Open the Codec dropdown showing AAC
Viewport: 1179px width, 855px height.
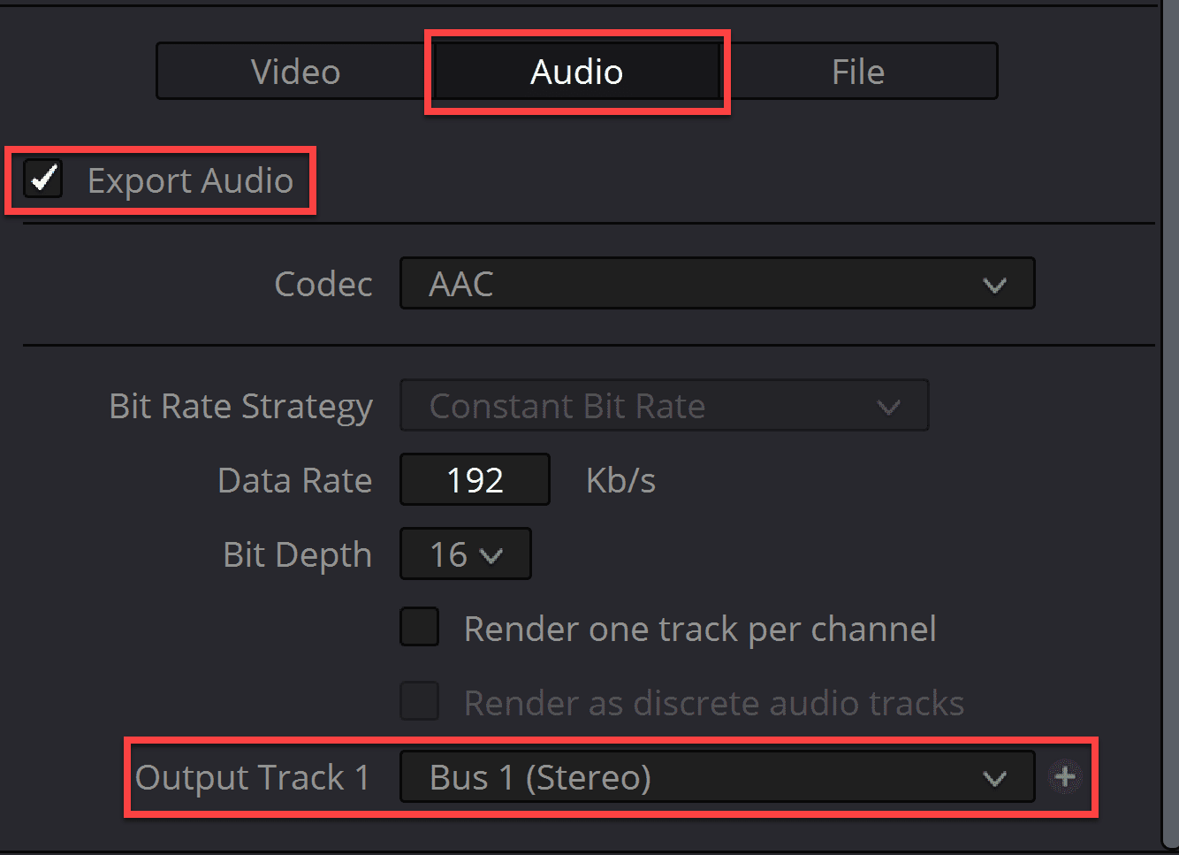717,284
